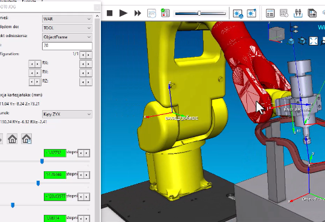The image size is (325, 222).
Task: Click the END_FRAME label on the tool
Action: (297, 110)
